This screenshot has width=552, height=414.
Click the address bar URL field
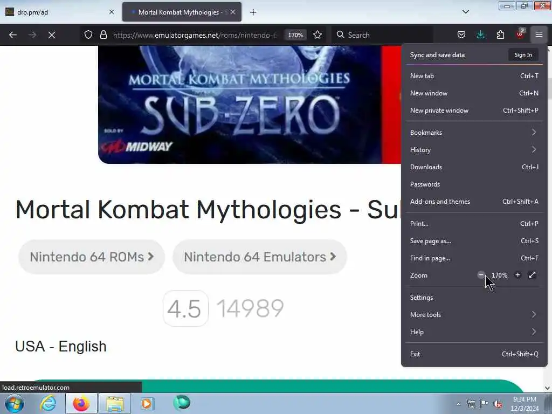pos(195,35)
